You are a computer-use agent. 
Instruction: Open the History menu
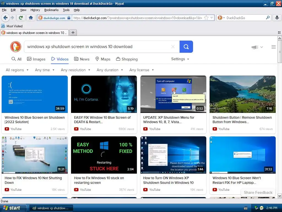tap(35, 10)
